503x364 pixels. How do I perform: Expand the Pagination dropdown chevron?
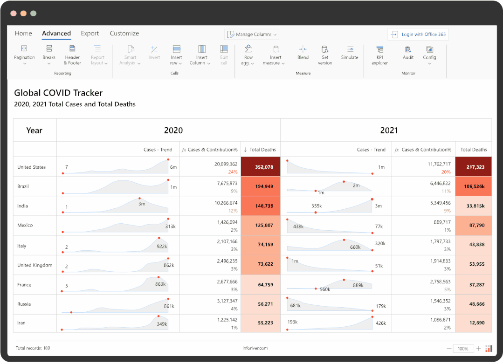tap(24, 63)
